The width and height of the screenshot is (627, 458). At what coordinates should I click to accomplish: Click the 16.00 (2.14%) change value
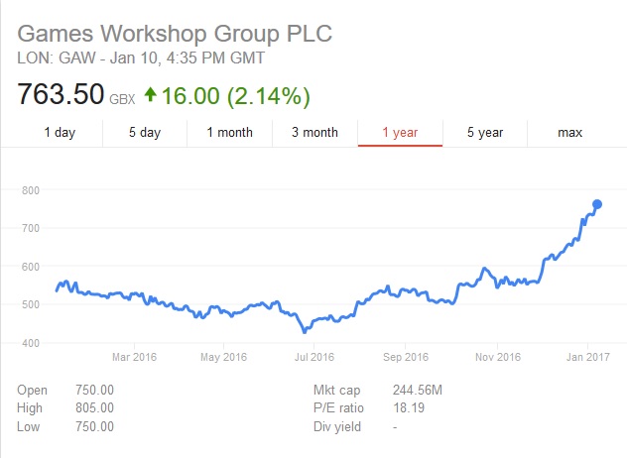pyautogui.click(x=235, y=96)
